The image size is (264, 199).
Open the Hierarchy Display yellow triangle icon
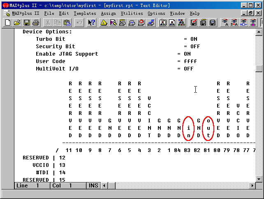click(104, 23)
